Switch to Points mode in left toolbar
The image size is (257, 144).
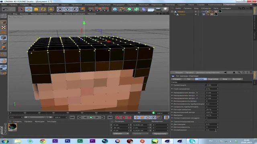[4, 38]
